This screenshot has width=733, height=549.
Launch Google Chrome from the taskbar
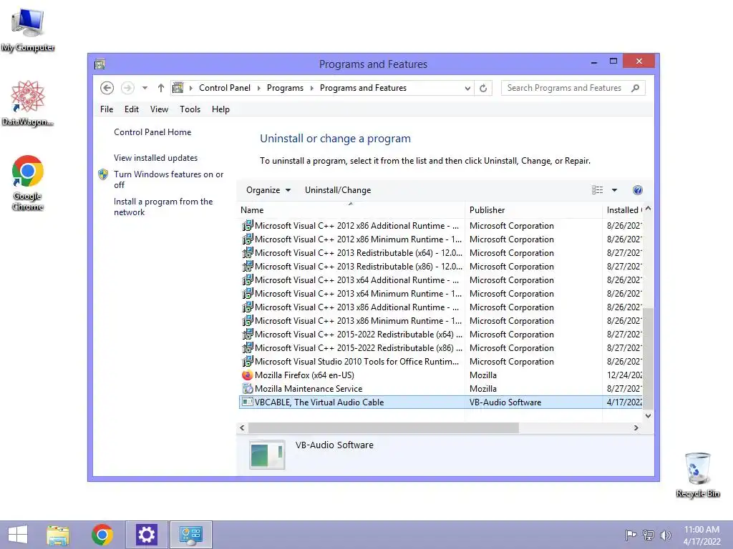(x=102, y=535)
